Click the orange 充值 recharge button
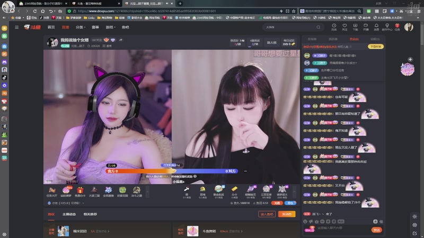This screenshot has height=238, width=424. pyautogui.click(x=277, y=203)
